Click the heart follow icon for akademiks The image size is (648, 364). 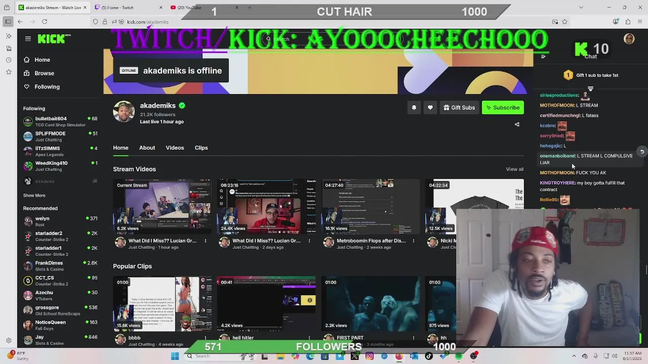pos(430,108)
